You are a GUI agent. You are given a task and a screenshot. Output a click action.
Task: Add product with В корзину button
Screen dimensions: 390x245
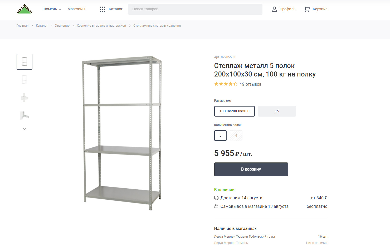point(251,169)
